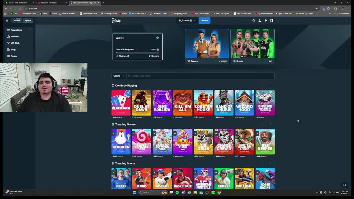
Task: Switch to the Sports tab
Action: pyautogui.click(x=28, y=20)
